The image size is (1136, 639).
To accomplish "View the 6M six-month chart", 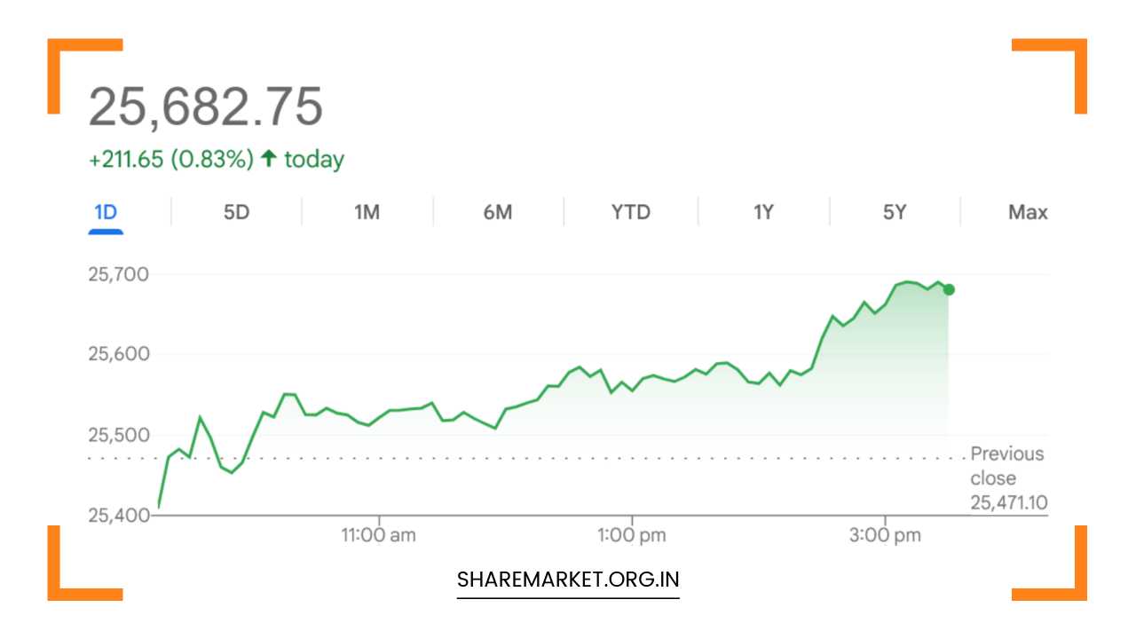I will [497, 212].
